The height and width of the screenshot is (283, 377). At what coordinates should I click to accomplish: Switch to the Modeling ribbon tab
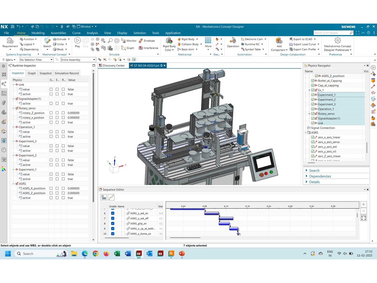point(38,33)
